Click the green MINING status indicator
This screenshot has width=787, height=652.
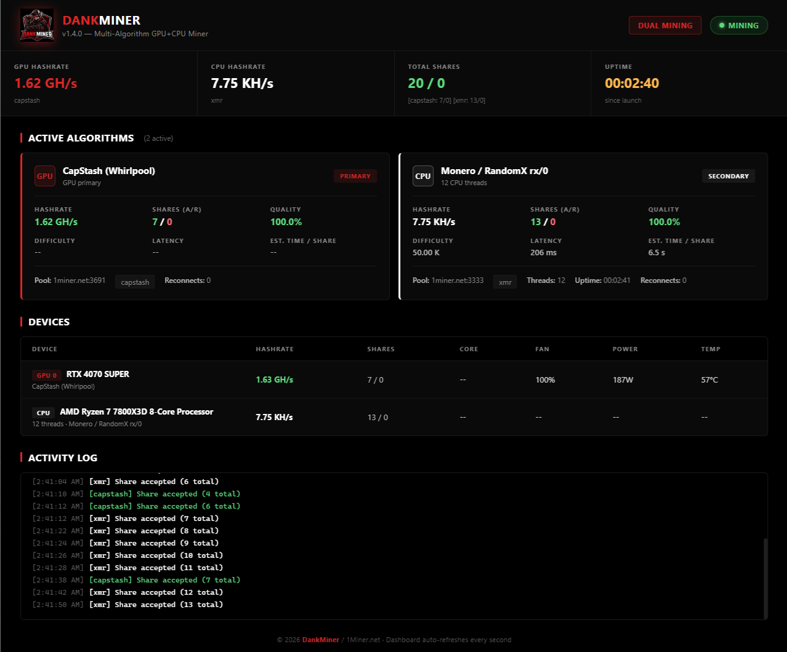point(739,25)
